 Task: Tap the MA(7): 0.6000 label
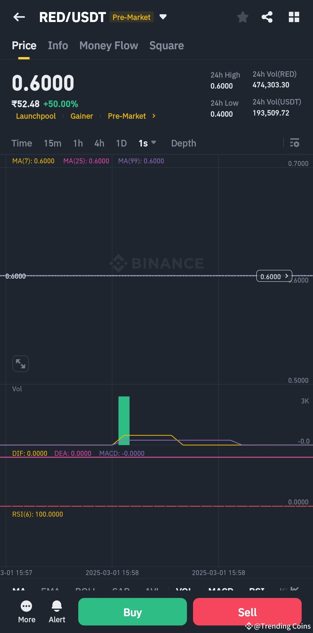(x=33, y=161)
